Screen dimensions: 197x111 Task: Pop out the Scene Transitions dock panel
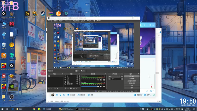(x=122, y=74)
